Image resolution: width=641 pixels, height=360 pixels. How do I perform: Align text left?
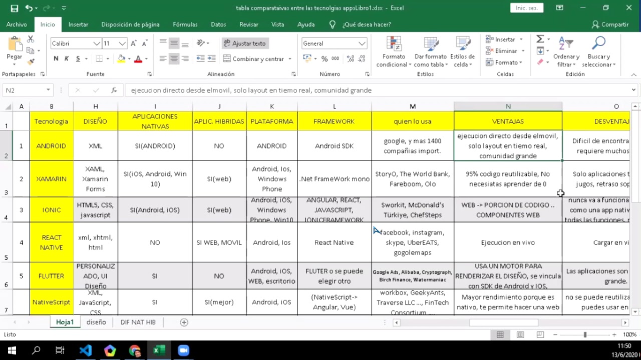163,58
